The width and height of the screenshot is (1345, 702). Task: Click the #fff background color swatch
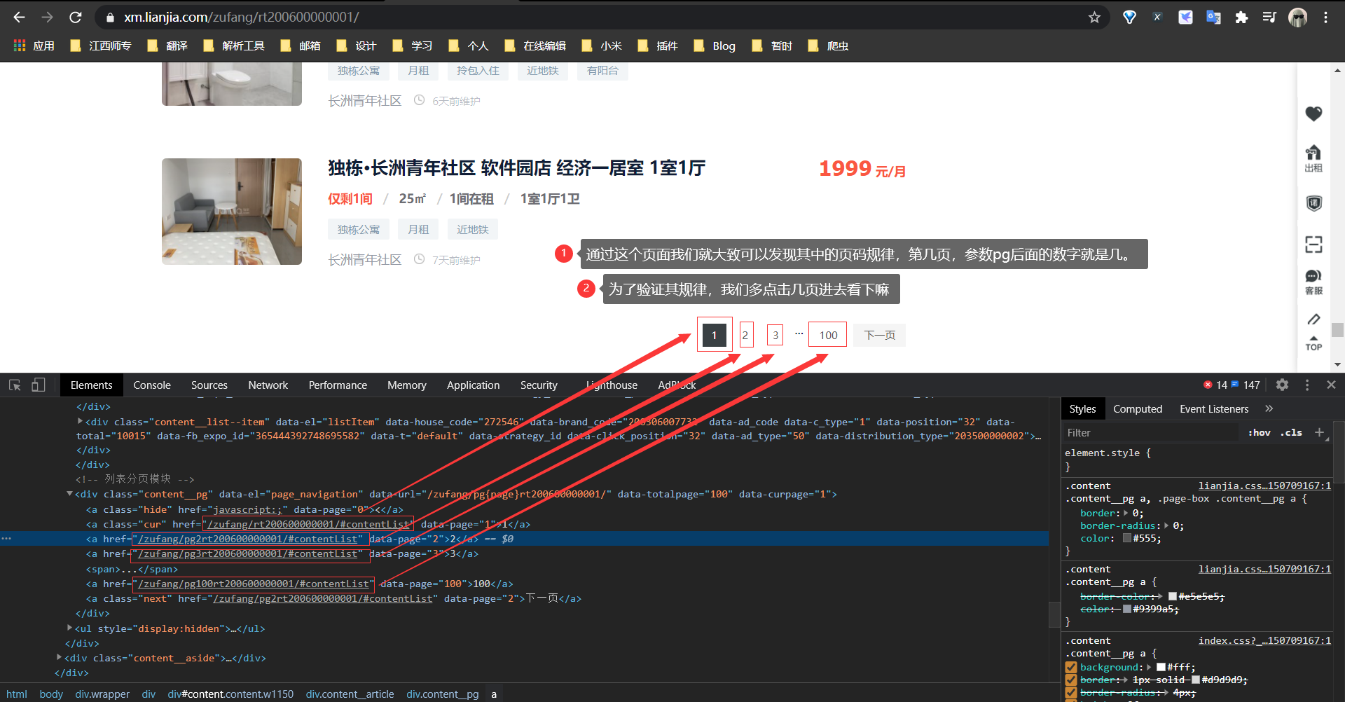click(x=1161, y=667)
